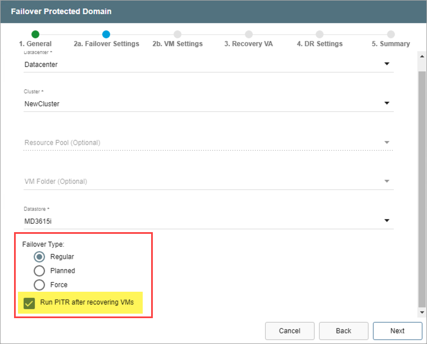Expand the Cluster dropdown arrow
The image size is (427, 344).
[387, 103]
